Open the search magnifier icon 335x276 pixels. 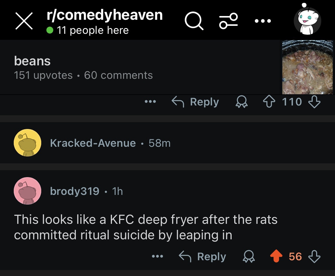(x=194, y=21)
